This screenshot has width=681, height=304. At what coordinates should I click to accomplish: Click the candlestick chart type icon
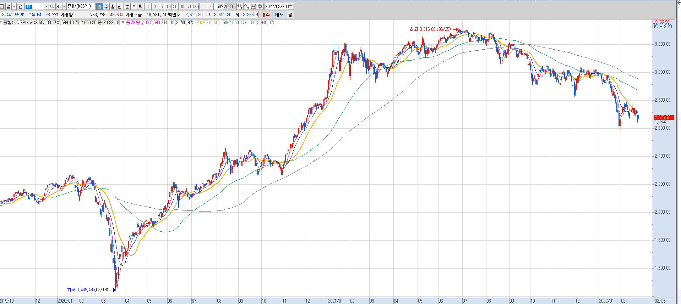240,6
